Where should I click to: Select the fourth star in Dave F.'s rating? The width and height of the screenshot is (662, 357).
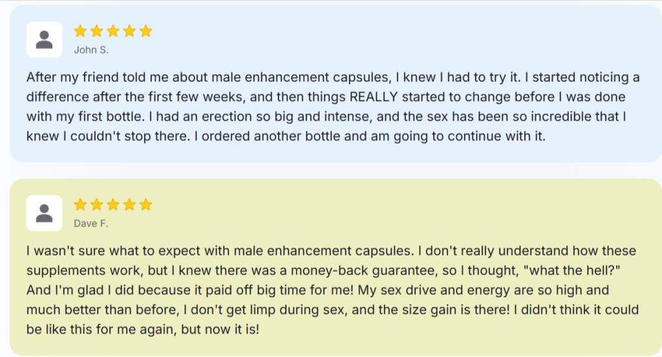(x=129, y=205)
